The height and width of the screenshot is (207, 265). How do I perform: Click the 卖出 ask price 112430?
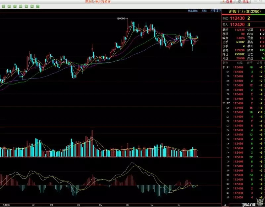point(237,18)
